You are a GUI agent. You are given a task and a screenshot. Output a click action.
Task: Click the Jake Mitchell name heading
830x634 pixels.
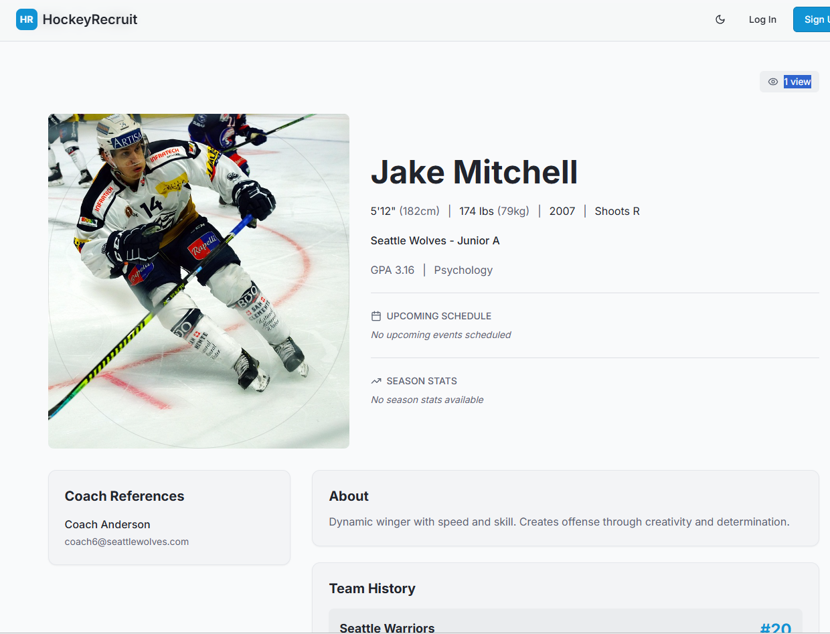coord(474,172)
